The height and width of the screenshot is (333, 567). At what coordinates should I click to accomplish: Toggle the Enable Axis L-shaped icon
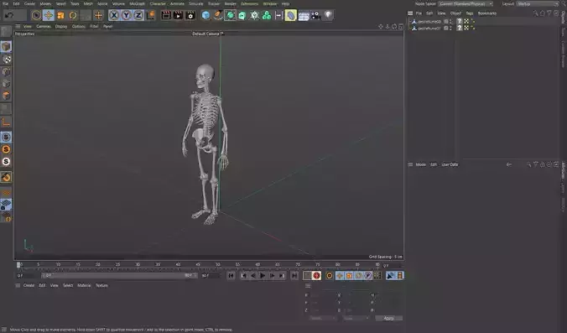point(6,122)
